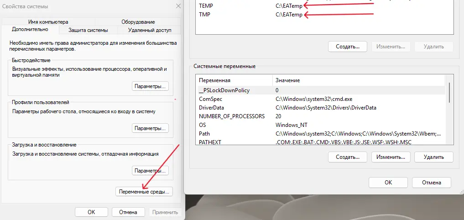Close the Свойства системы window
Viewport: 464px width, 220px height.
point(178,6)
